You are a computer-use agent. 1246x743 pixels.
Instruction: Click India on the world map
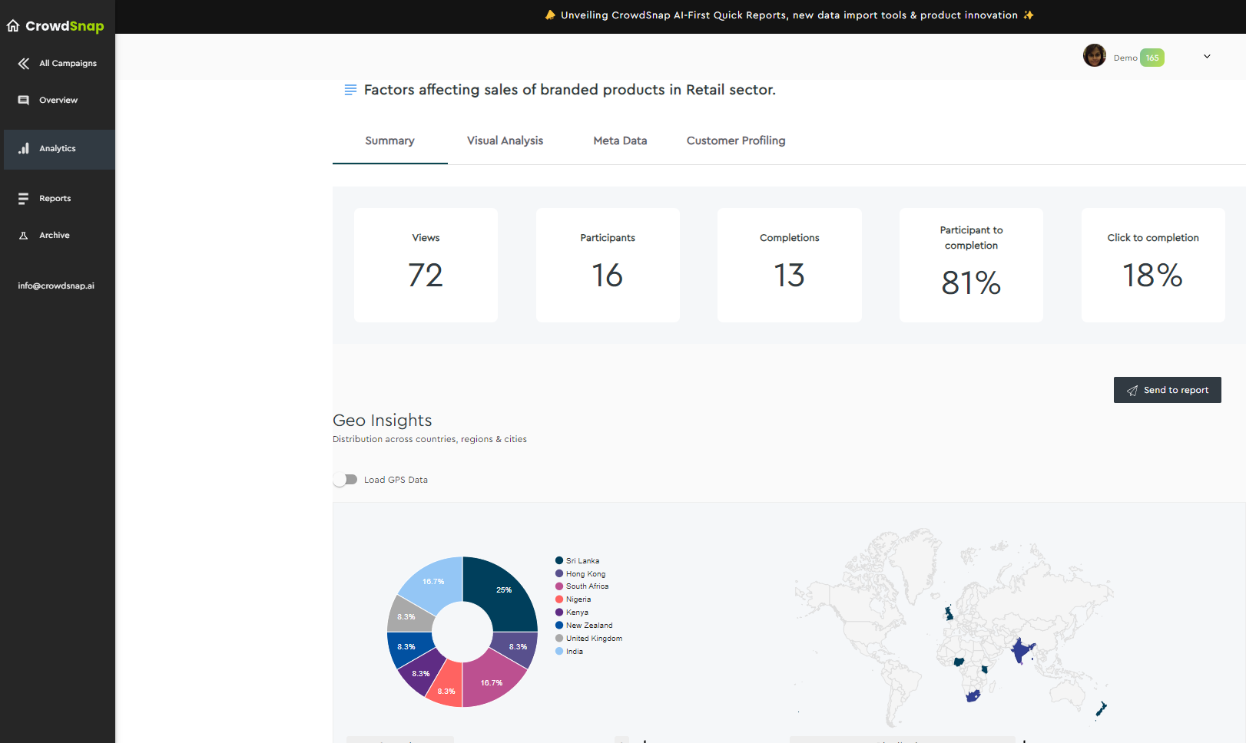[x=1021, y=651]
